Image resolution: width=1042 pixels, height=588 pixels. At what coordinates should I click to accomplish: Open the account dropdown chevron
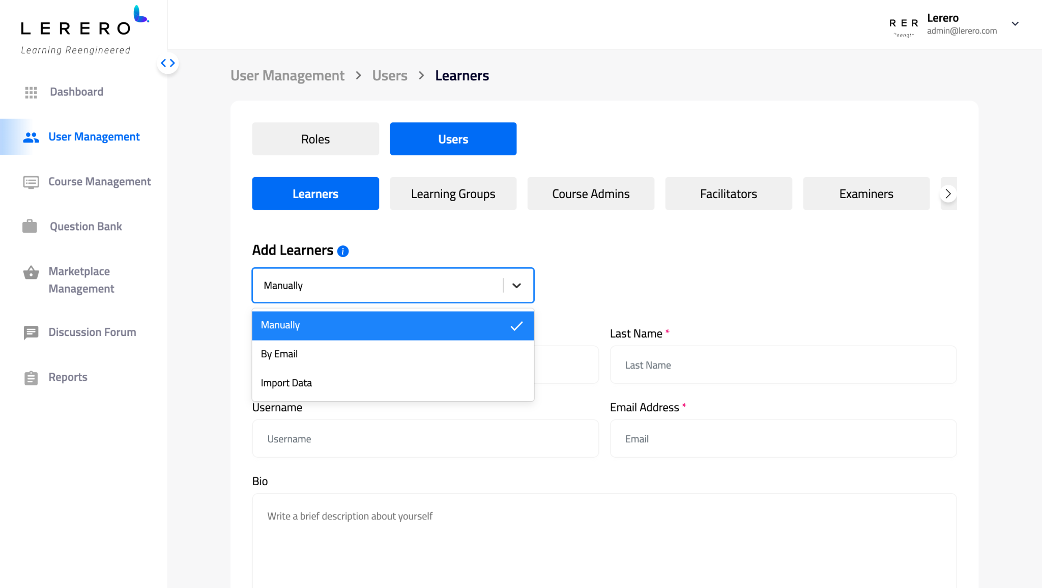tap(1015, 24)
